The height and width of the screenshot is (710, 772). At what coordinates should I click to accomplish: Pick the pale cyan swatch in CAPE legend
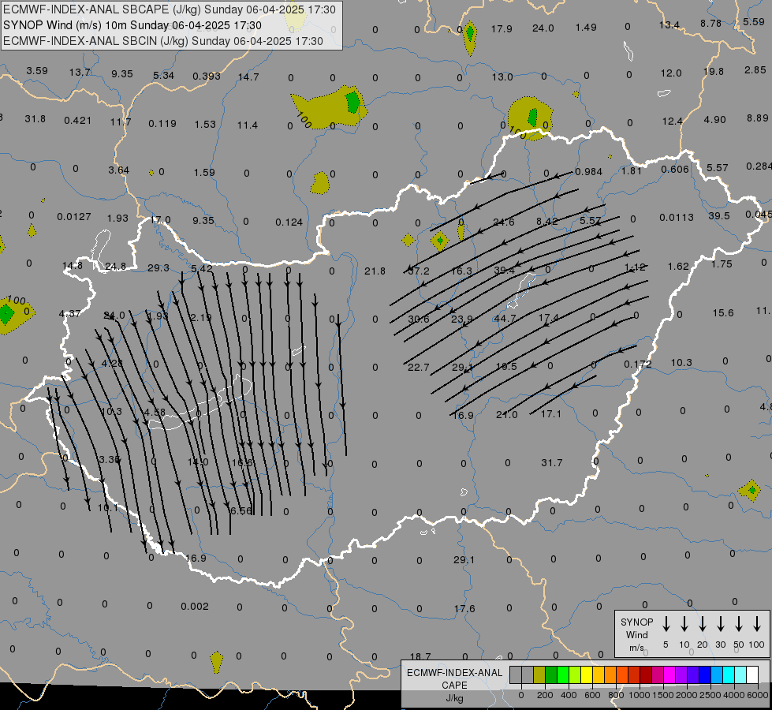point(740,675)
